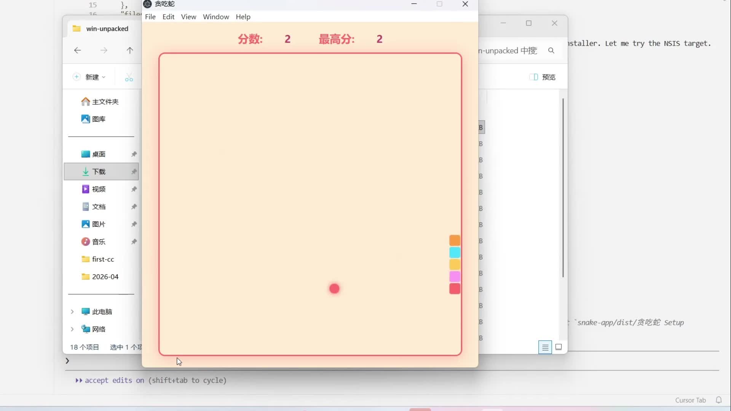Click the pink snake body segment
Screen dimensions: 731x411
455,277
